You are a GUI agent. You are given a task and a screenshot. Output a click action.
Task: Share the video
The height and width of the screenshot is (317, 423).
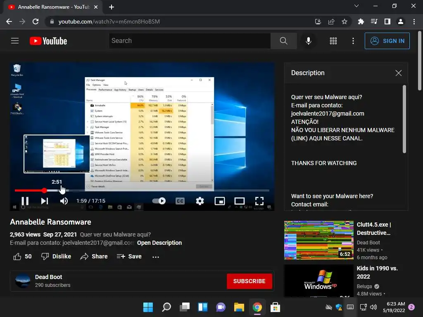(x=94, y=256)
